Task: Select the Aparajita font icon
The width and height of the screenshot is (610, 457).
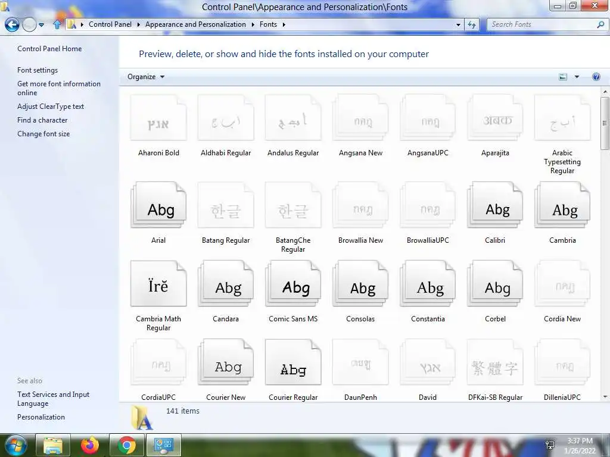Action: 495,118
